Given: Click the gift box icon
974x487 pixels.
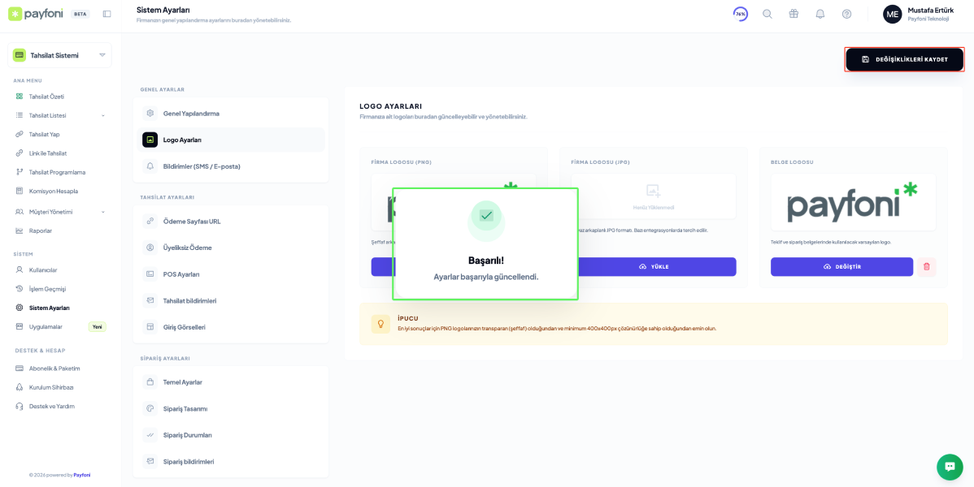Looking at the screenshot, I should (x=794, y=14).
